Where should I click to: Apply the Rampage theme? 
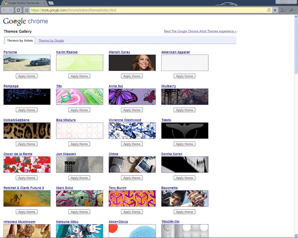click(x=26, y=110)
